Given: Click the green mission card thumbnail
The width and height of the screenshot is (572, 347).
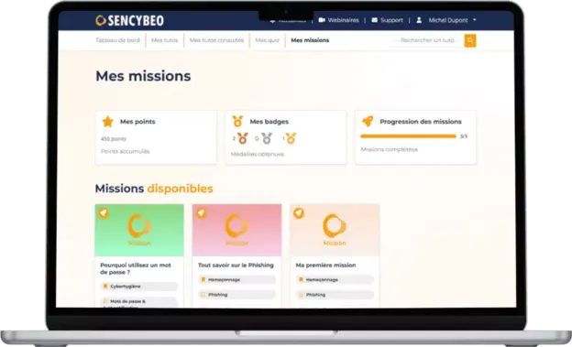Looking at the screenshot, I should (139, 230).
